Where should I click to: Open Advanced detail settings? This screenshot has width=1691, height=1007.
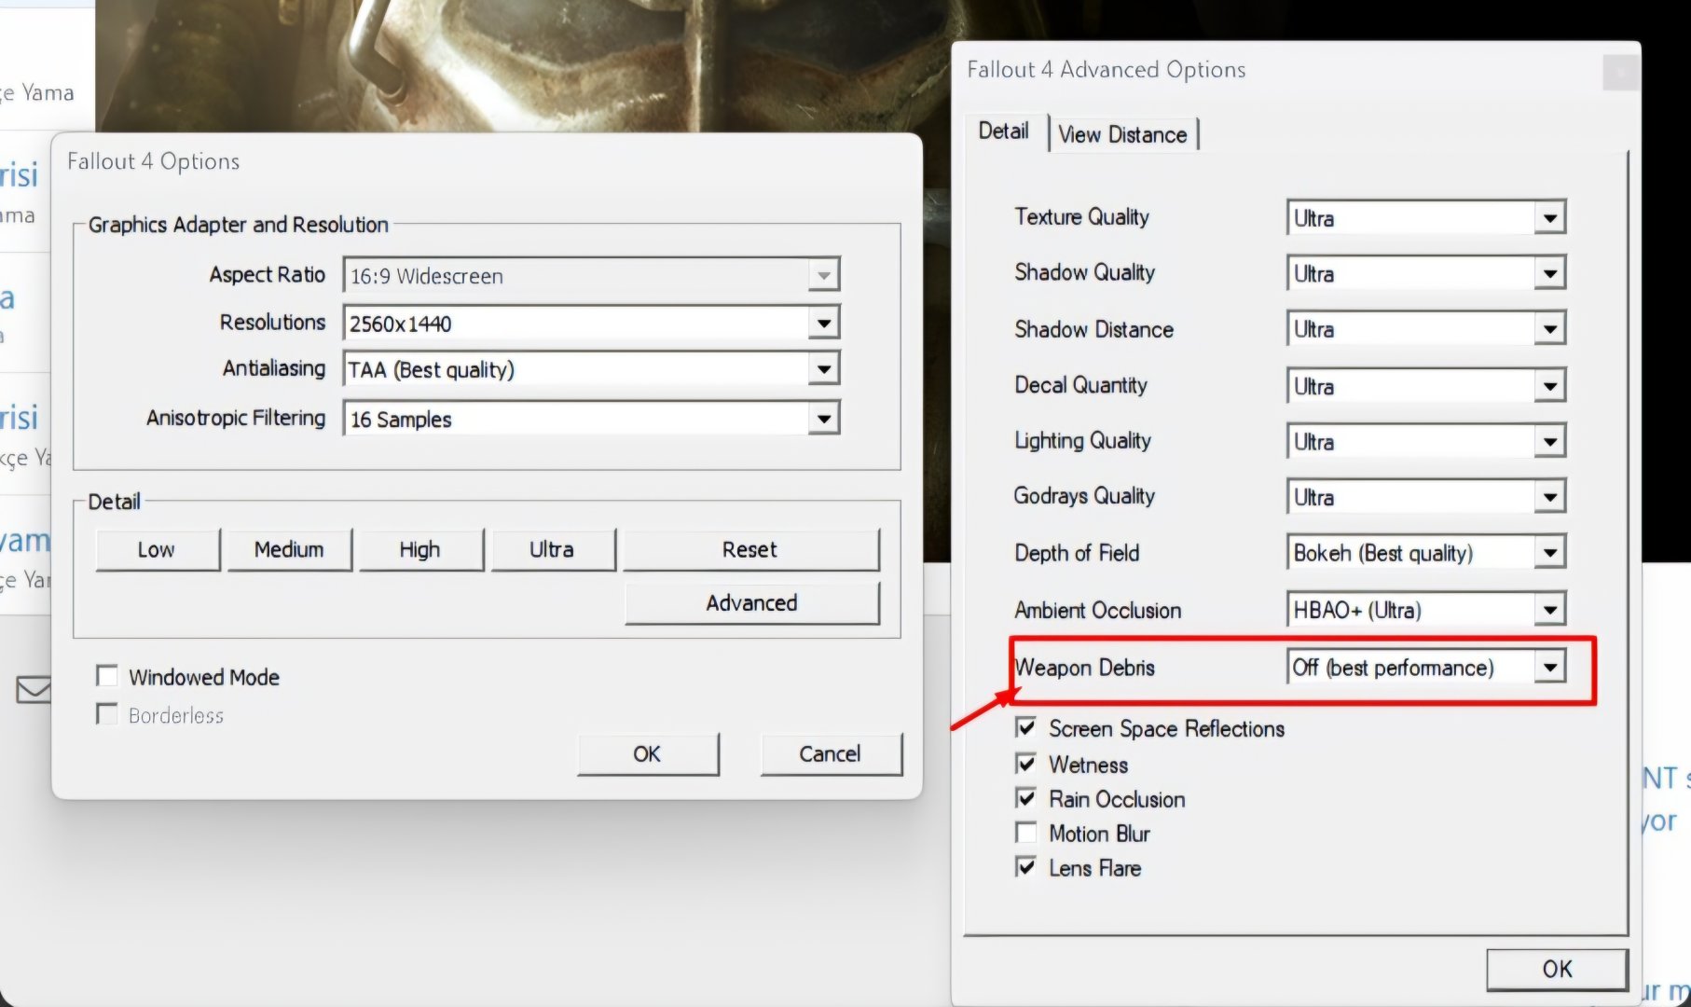[x=751, y=602]
